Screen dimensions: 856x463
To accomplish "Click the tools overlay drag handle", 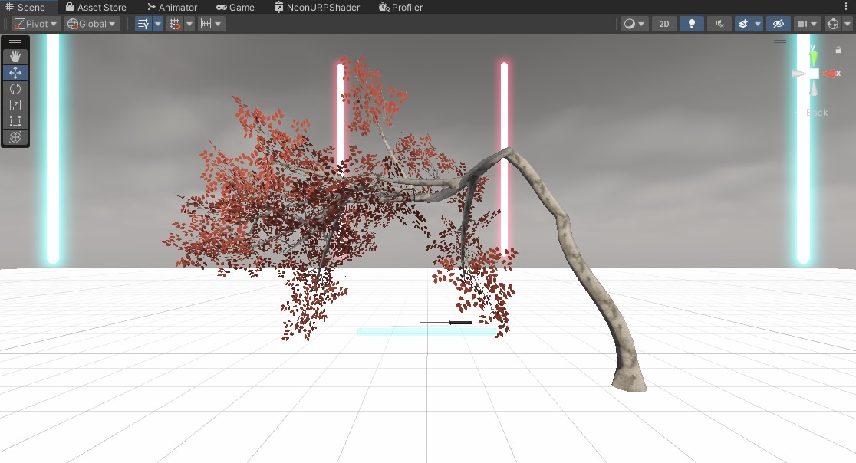I will (15, 41).
